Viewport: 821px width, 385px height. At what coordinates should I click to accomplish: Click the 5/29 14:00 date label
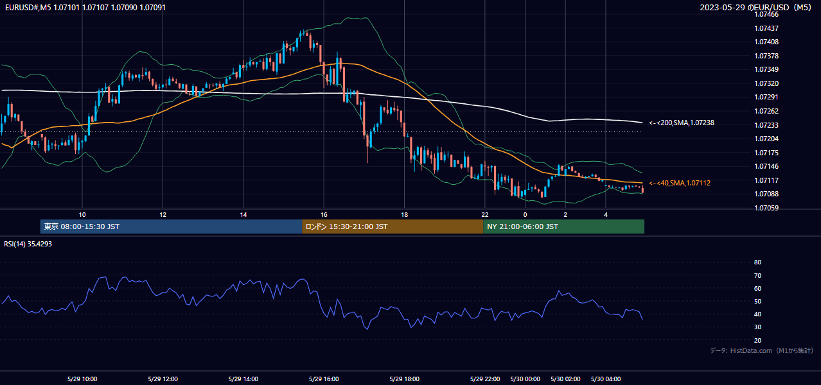[x=243, y=379]
